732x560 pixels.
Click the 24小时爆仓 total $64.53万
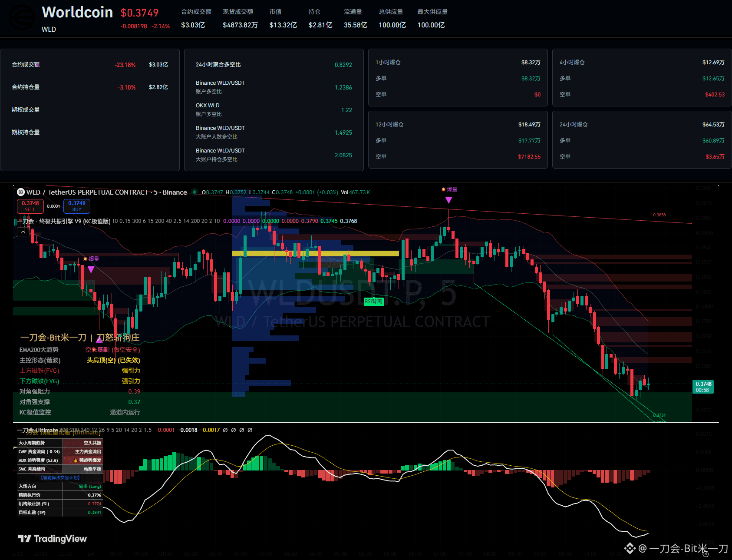[713, 125]
